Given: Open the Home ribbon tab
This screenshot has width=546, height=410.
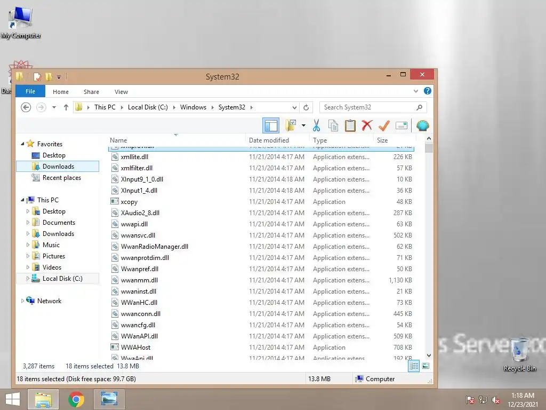Looking at the screenshot, I should pyautogui.click(x=61, y=92).
